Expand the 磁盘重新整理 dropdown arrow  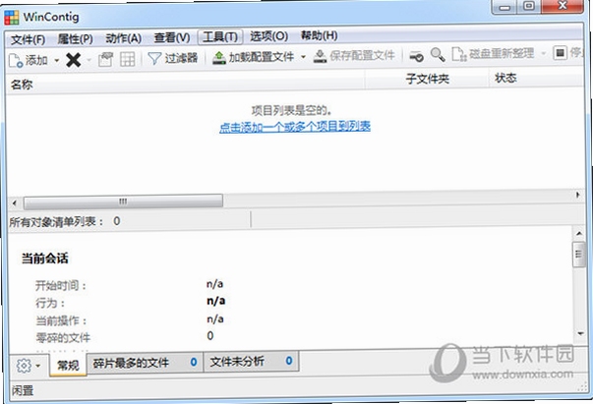coord(544,53)
